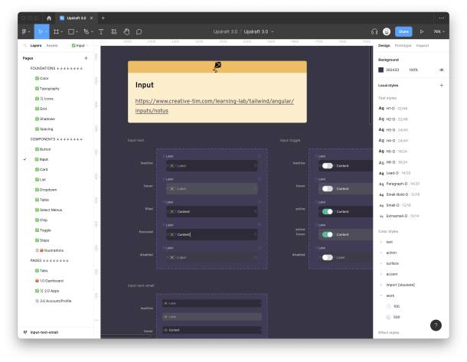
Task: Open the zoom level dropdown
Action: point(439,31)
